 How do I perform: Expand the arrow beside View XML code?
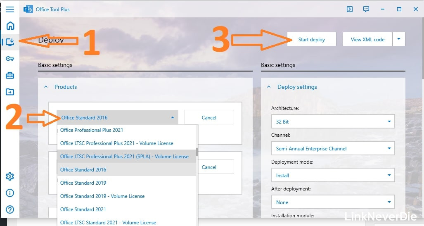pos(399,39)
